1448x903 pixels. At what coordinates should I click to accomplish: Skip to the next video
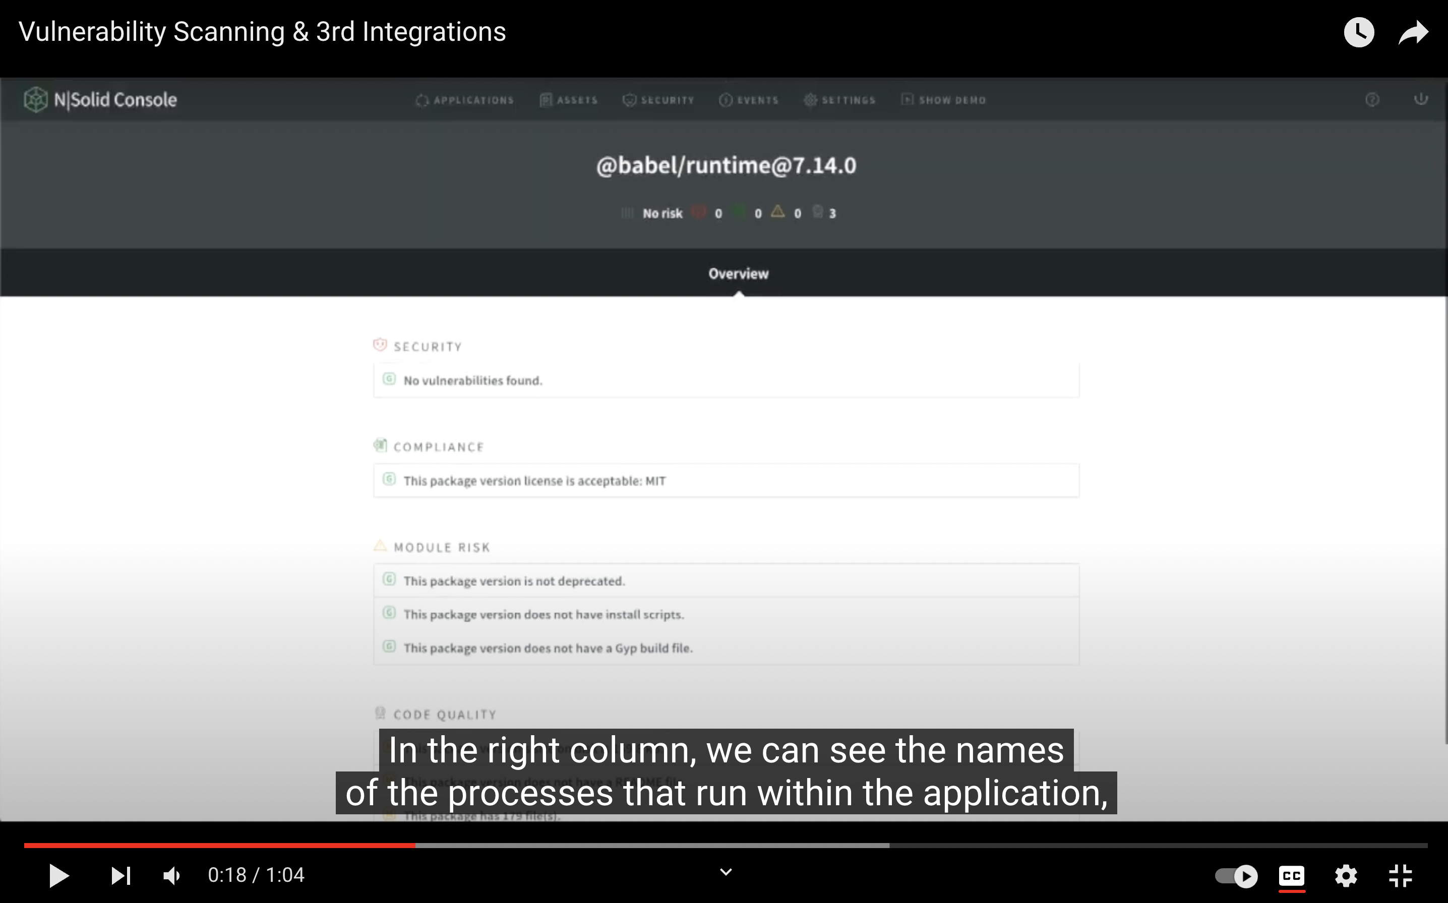[x=122, y=875]
